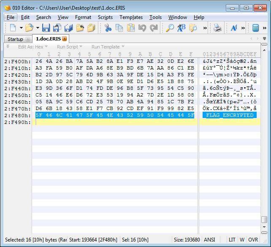Click the Save floppy disk icon
This screenshot has width=271, height=247.
[46, 28]
